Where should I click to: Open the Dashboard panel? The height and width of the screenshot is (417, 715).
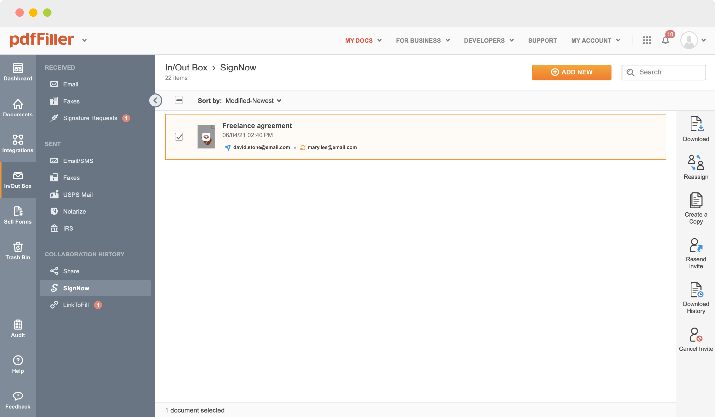[18, 73]
